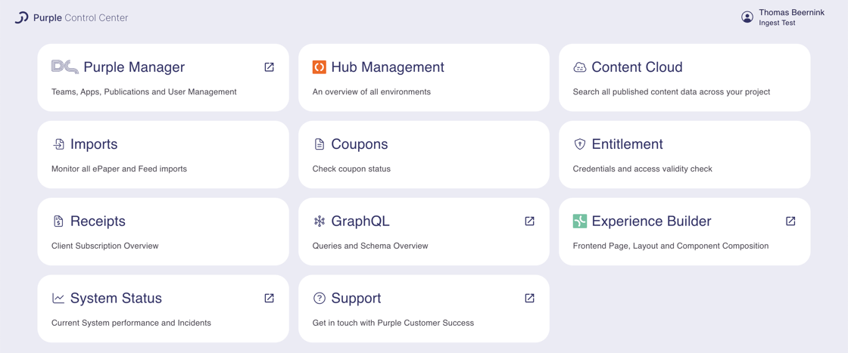Click the Purple Manager DC logo icon
The image size is (848, 353).
pos(65,67)
